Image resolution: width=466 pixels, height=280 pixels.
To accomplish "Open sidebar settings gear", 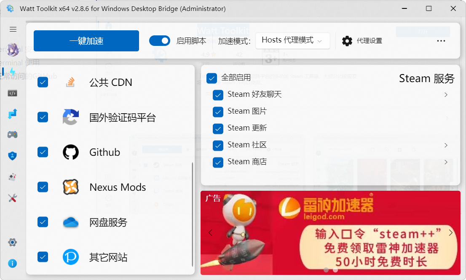I will tap(12, 242).
